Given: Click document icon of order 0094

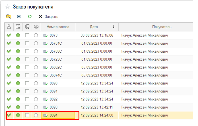Looking at the screenshot, I should tap(45, 115).
